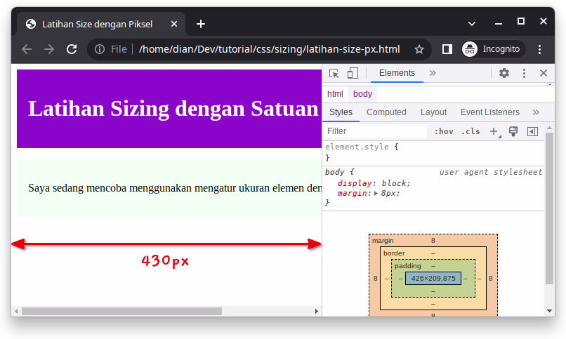Select the Latihan Size dengan Piksel tab
This screenshot has height=339, width=566.
[101, 24]
